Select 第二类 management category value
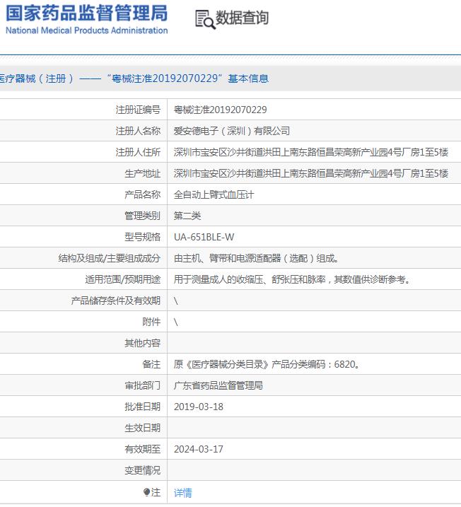Viewport: 461px width, 507px height. tap(187, 216)
